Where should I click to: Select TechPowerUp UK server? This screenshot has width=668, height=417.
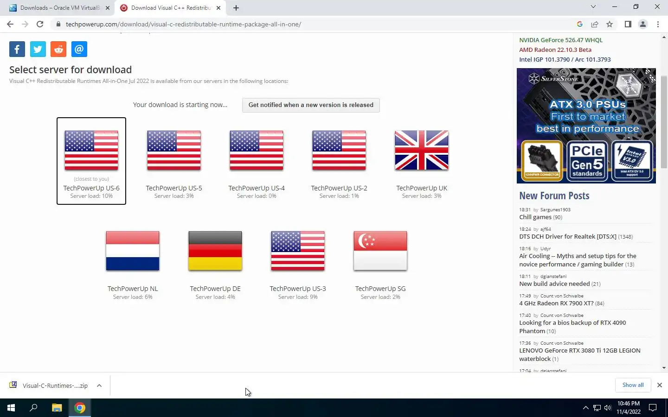click(x=422, y=161)
